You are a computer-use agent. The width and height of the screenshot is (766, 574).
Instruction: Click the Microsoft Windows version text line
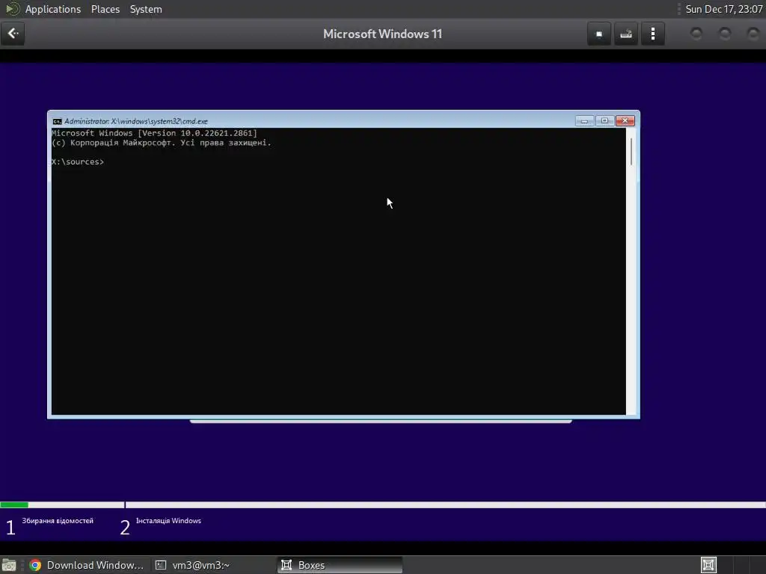[154, 133]
